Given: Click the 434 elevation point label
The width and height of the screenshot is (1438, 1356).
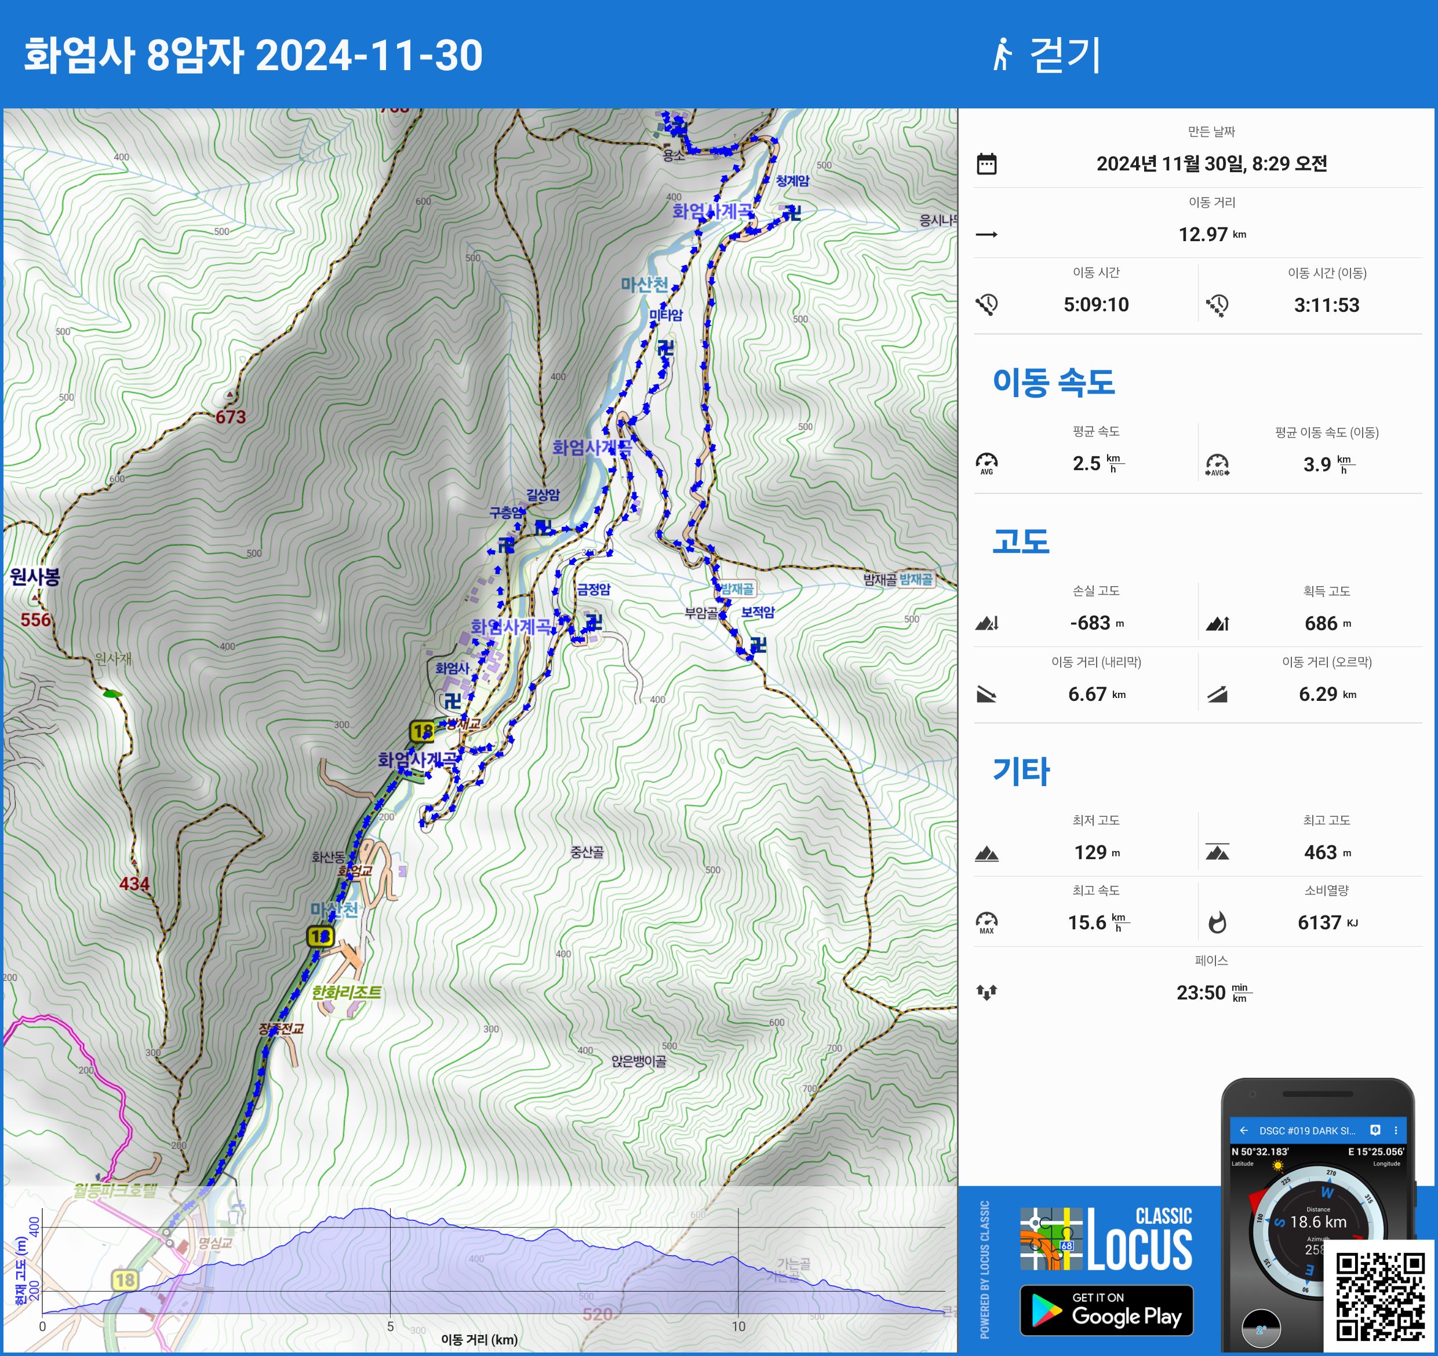Looking at the screenshot, I should 134,884.
